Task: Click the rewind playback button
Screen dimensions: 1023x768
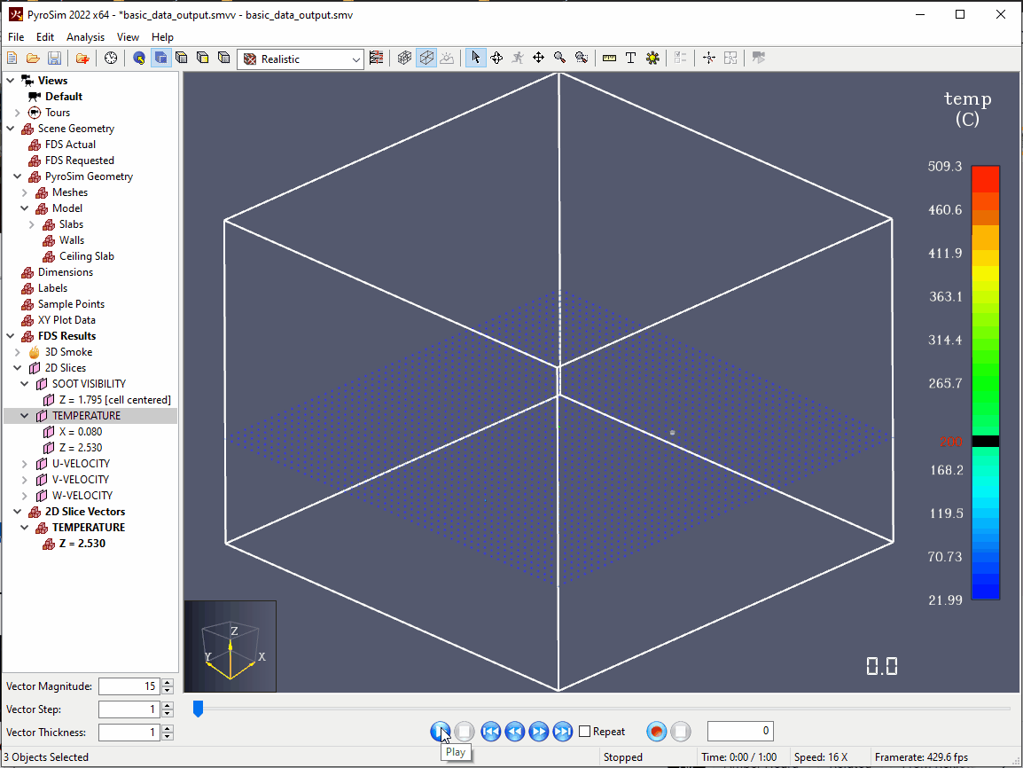Action: click(515, 732)
